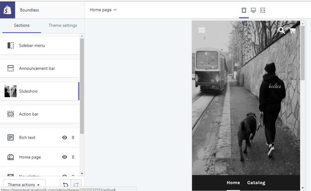Click the Announcement bar label

[x=37, y=68]
